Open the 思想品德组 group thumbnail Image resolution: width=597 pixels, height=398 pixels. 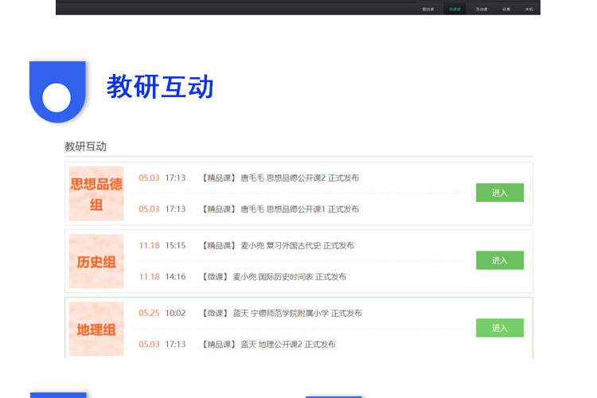(x=96, y=193)
